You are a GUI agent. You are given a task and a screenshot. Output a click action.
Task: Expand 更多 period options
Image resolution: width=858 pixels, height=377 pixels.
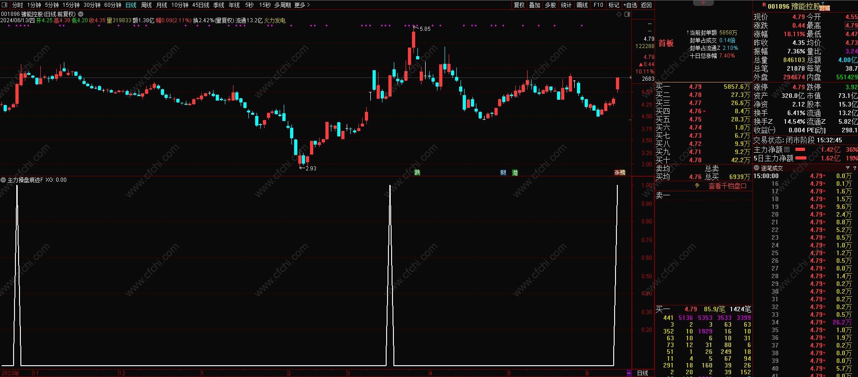(302, 5)
